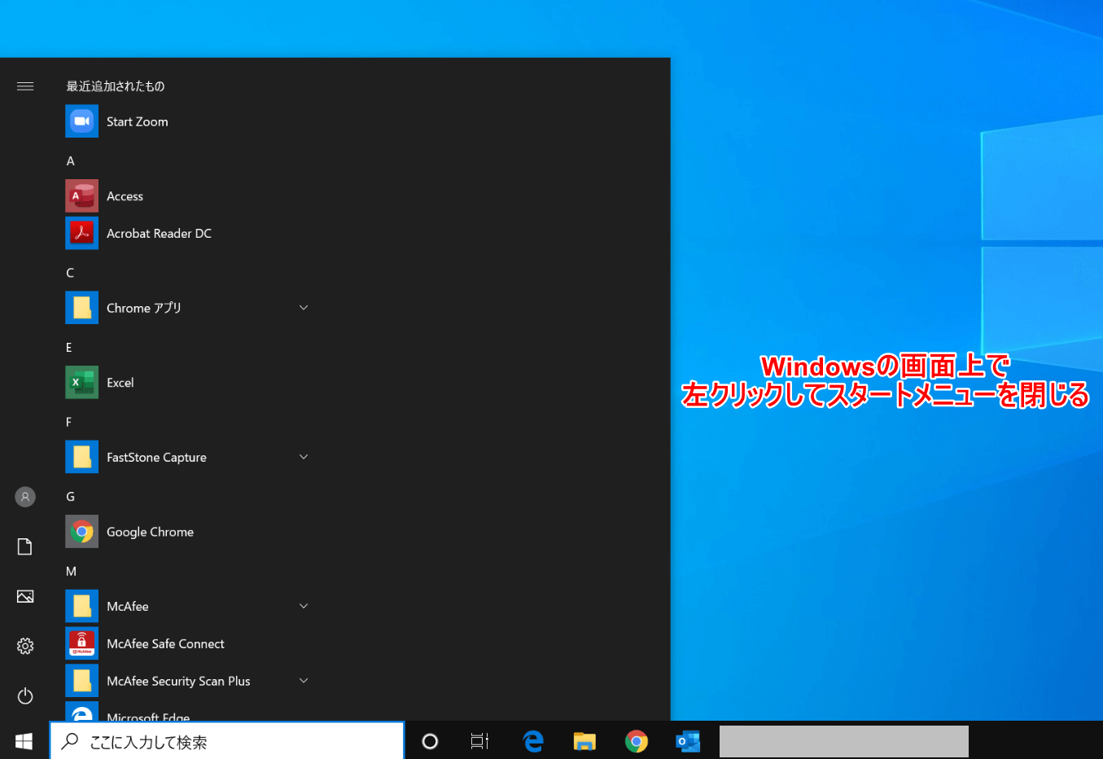The height and width of the screenshot is (759, 1103).
Task: Click the Windows Start button
Action: tap(24, 741)
